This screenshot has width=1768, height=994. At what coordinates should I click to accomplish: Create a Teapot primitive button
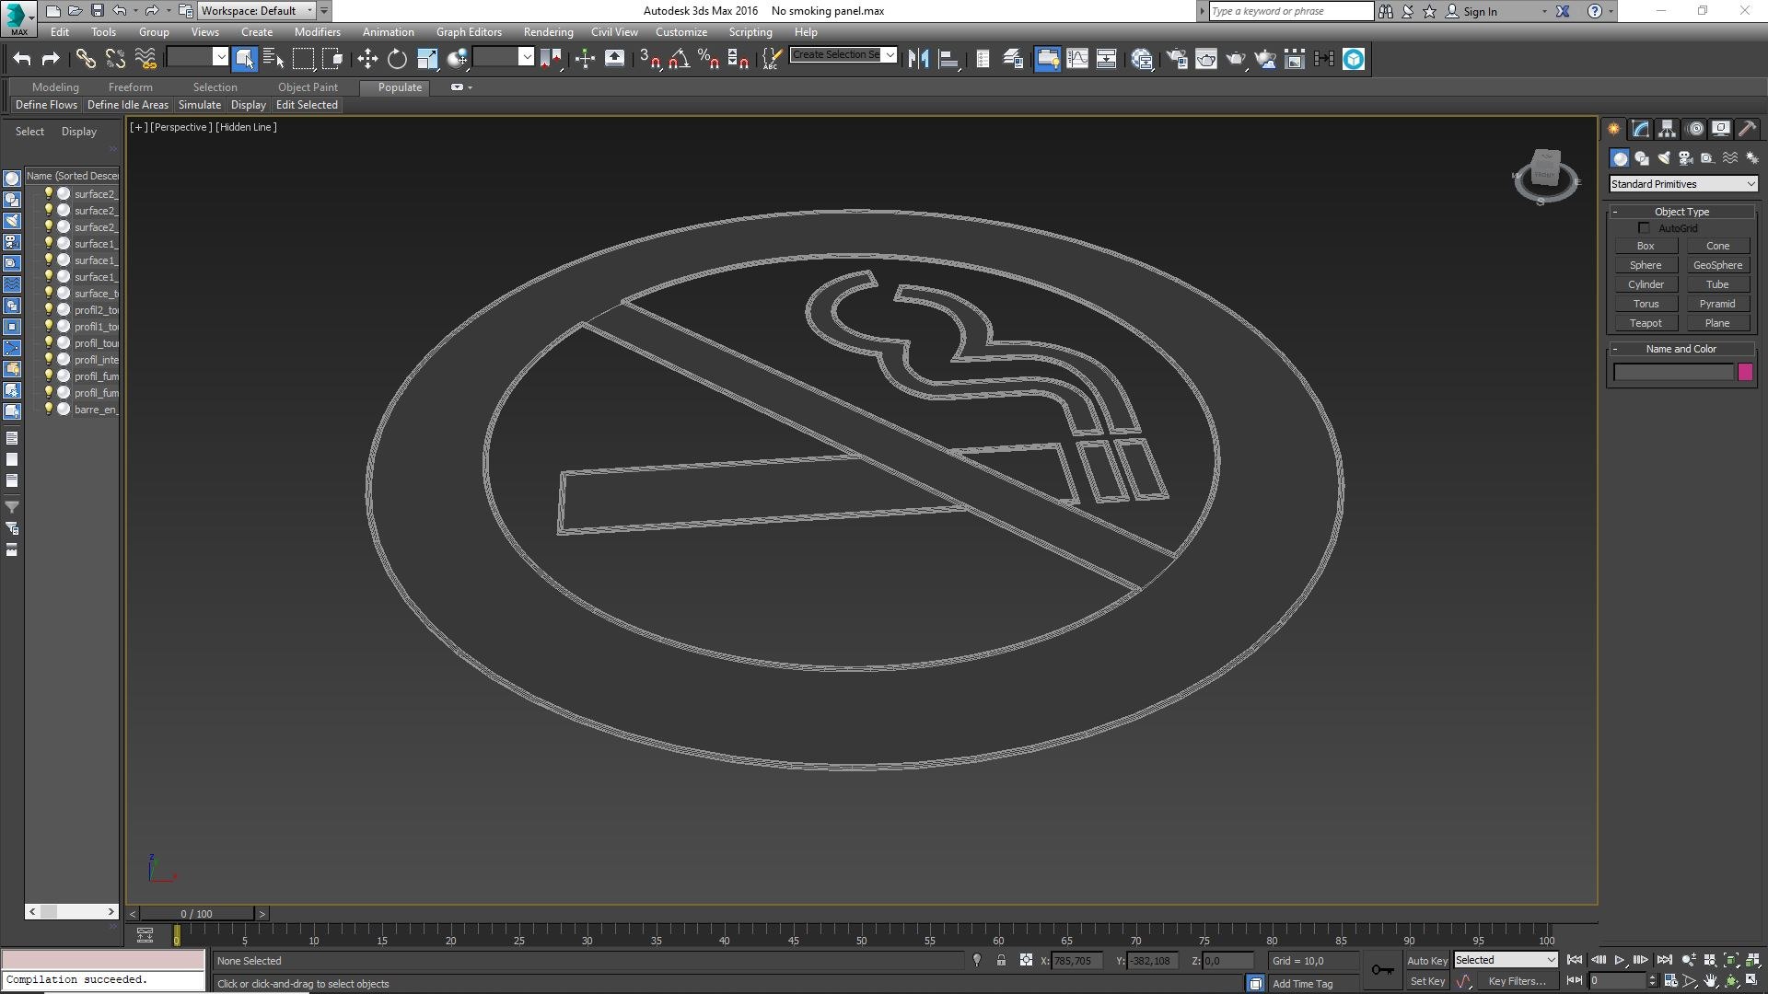(1646, 323)
